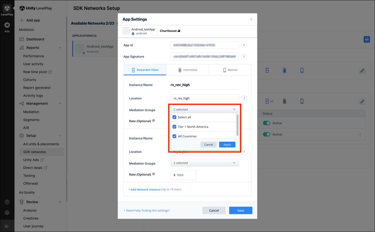This screenshot has width=375, height=232.
Task: Click the App Signature help icon
Action: pos(244,57)
